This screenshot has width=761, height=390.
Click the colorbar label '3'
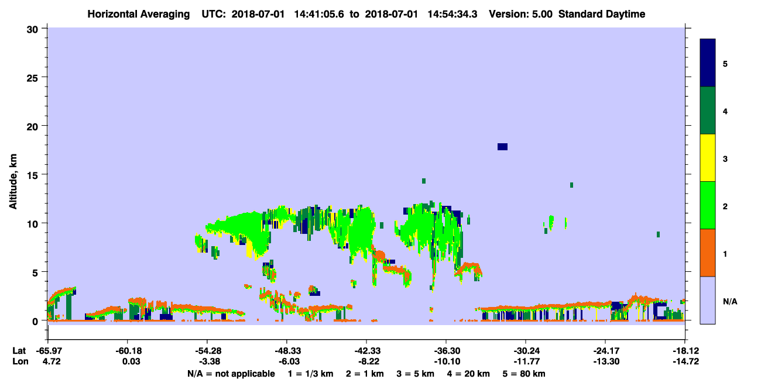coord(725,158)
